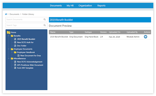Click the Name column header
This screenshot has height=96, width=156.
53,32
